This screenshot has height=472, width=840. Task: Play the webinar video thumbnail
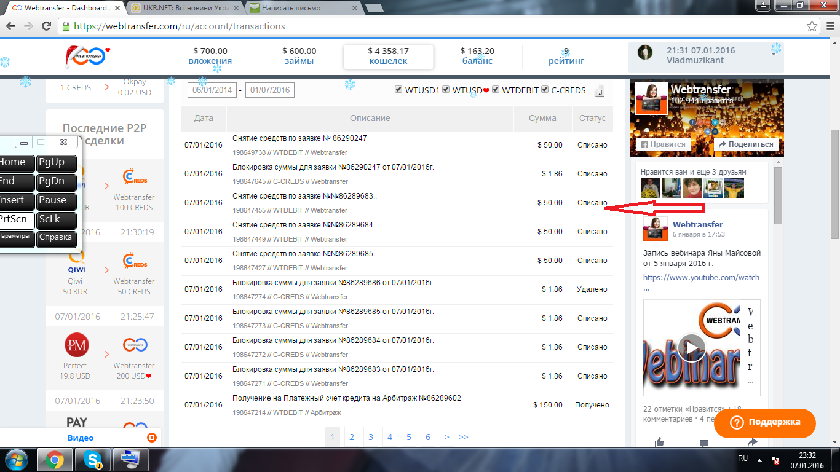coord(692,347)
